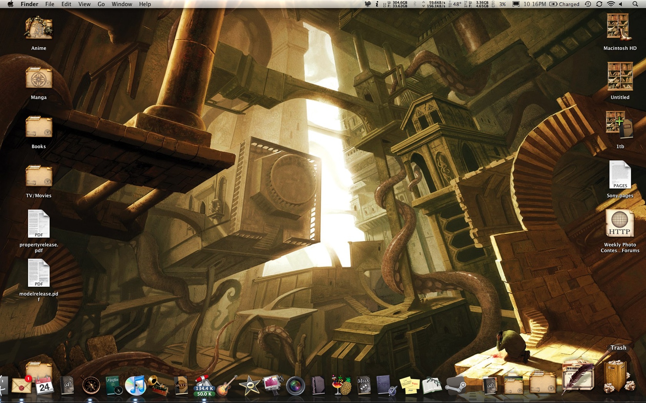Open Stickies yellow notes icon
Image resolution: width=646 pixels, height=403 pixels.
coord(409,386)
